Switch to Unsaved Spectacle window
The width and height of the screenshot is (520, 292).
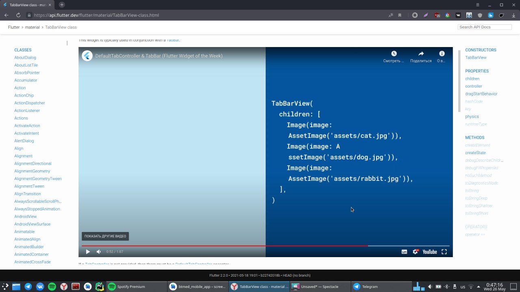pos(321,287)
